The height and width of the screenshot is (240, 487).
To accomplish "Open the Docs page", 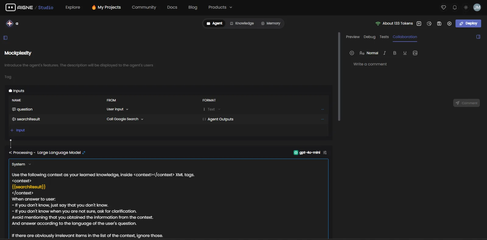I will [x=172, y=7].
